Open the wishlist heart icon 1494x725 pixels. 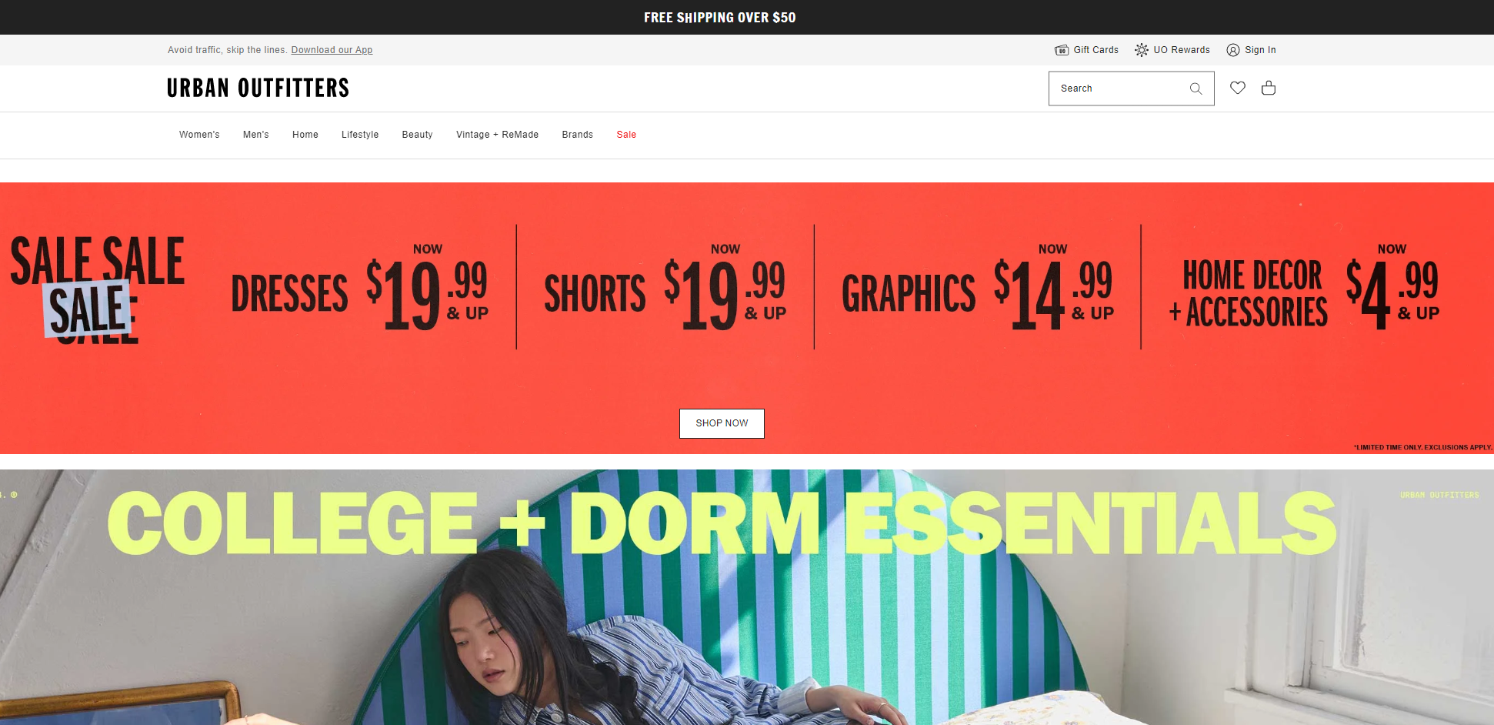[1237, 89]
